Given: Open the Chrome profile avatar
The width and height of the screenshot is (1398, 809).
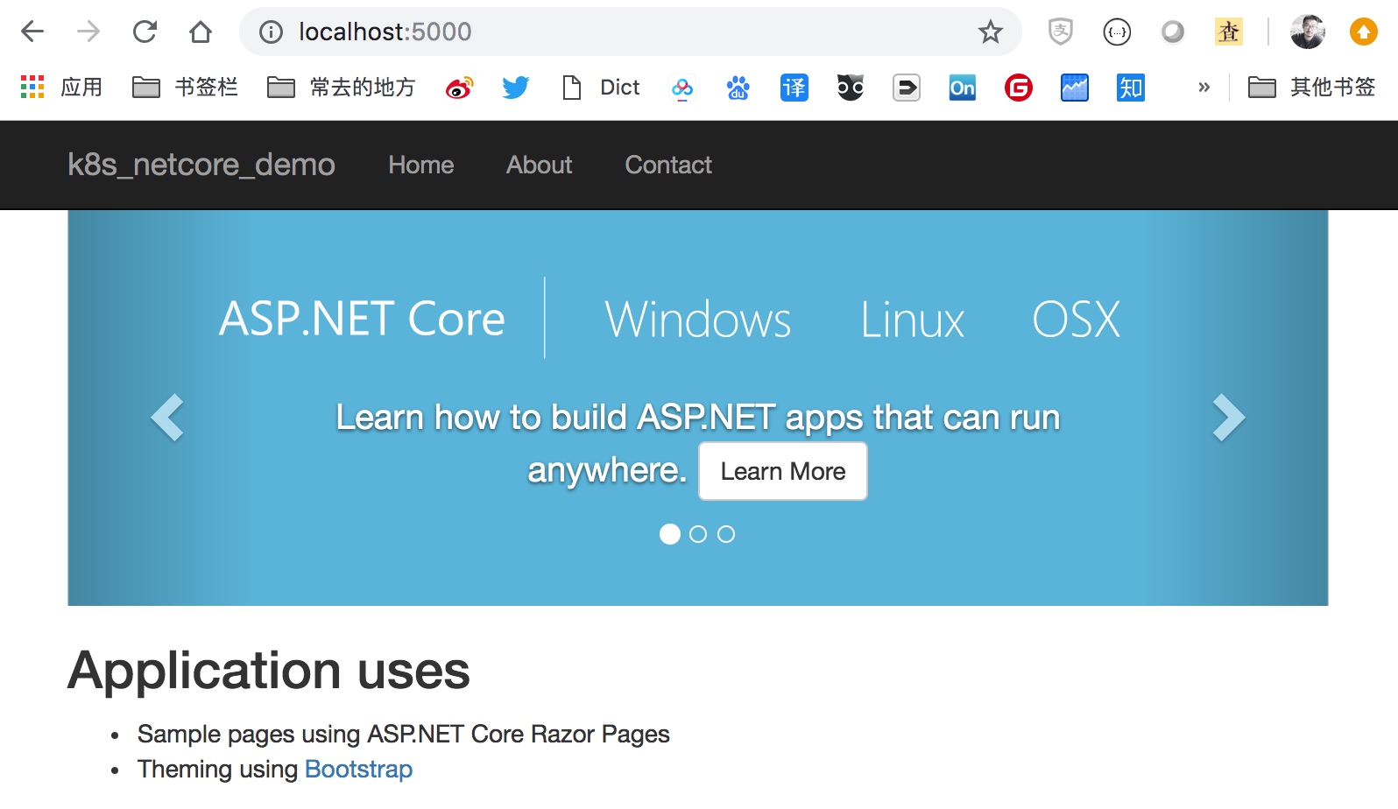Looking at the screenshot, I should coord(1308,32).
